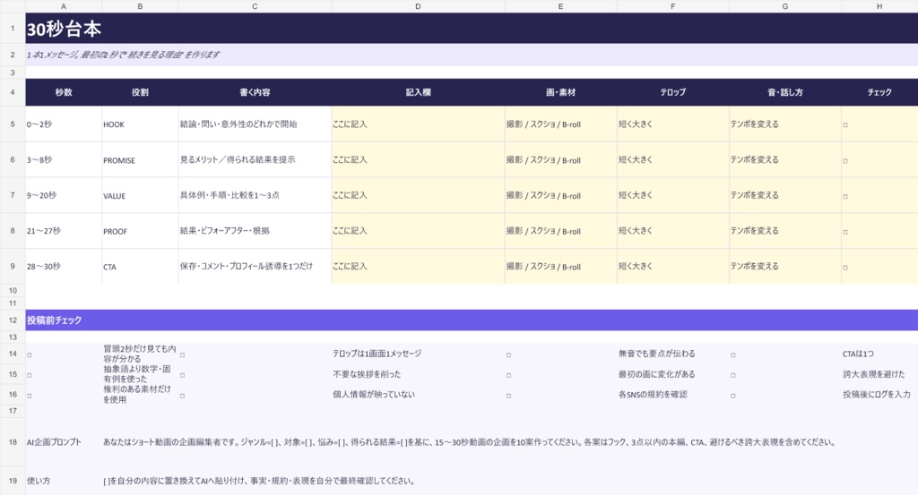Click the 9〜20秒 cell
This screenshot has width=918, height=495.
pos(64,195)
